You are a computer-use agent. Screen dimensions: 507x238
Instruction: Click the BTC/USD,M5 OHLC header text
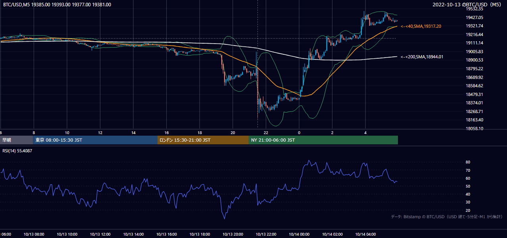57,5
